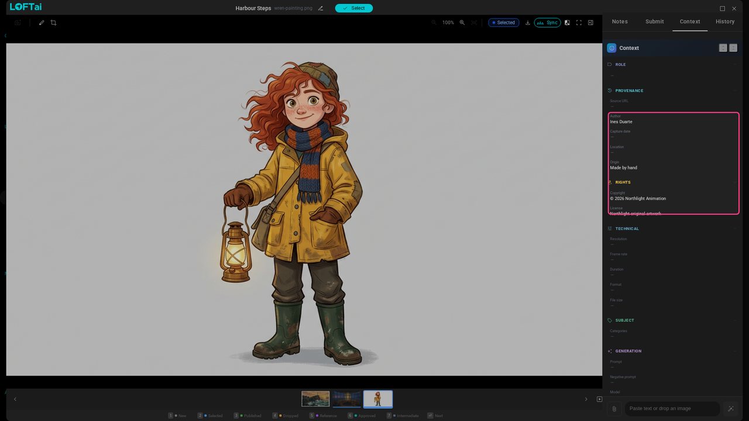The image size is (749, 421).
Task: Switch to the Notes tab
Action: click(620, 22)
